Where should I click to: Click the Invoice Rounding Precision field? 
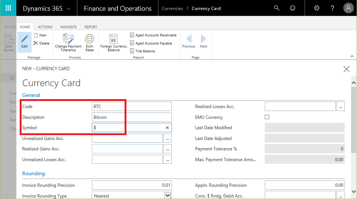coord(132,185)
